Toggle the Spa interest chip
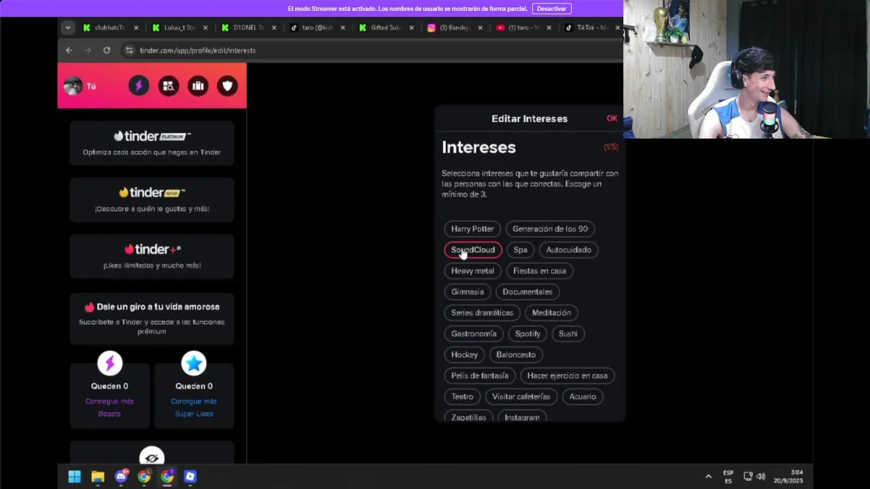Screen dimensions: 870x489 (521, 250)
